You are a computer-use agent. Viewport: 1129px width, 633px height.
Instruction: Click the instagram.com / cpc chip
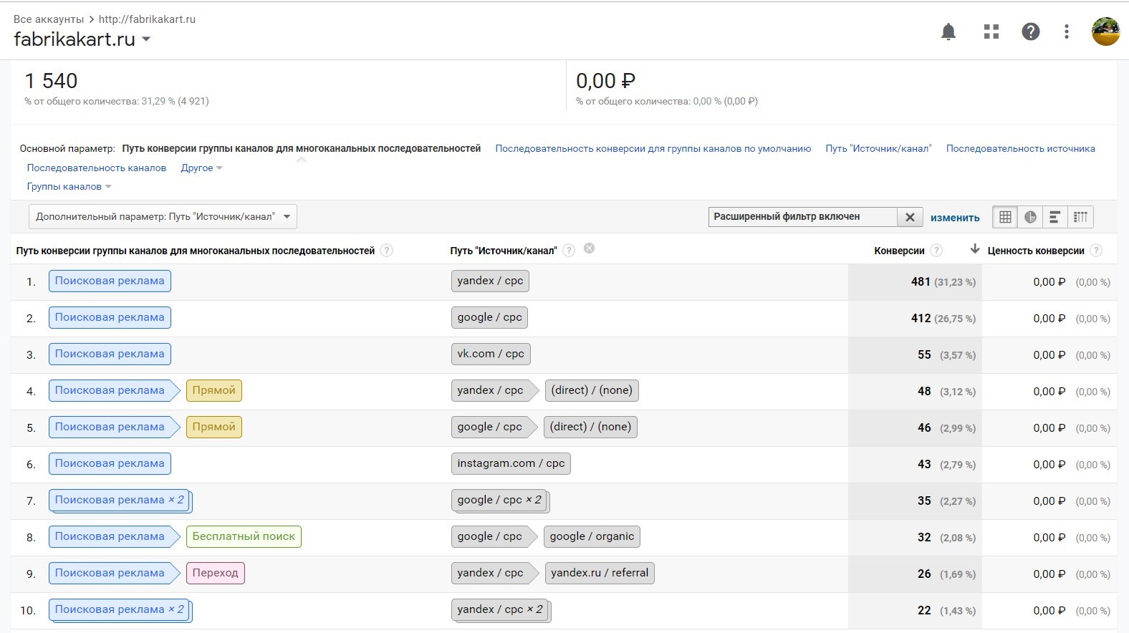[511, 463]
